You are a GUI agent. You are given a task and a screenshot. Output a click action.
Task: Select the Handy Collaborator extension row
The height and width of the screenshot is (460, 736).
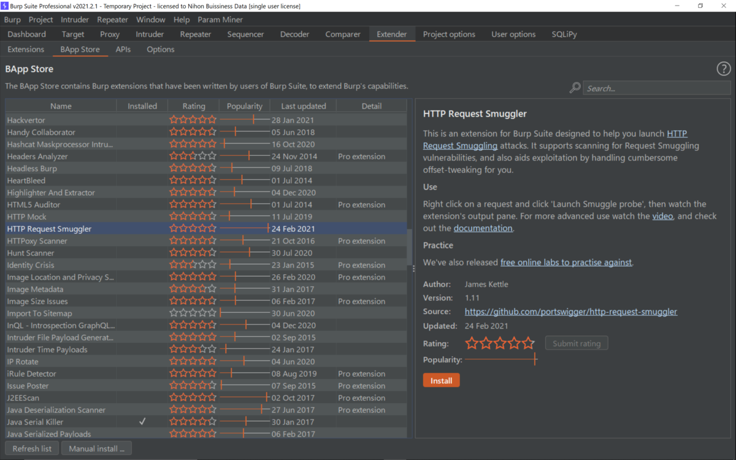coord(206,132)
